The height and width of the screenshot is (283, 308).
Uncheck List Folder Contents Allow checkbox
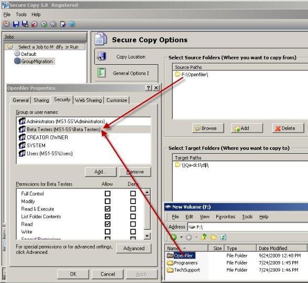(107, 216)
